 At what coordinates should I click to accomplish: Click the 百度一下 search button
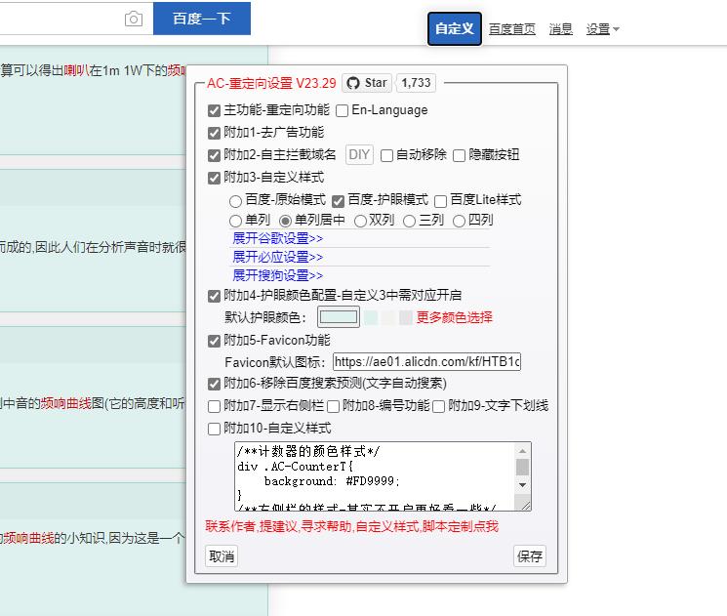[x=202, y=19]
